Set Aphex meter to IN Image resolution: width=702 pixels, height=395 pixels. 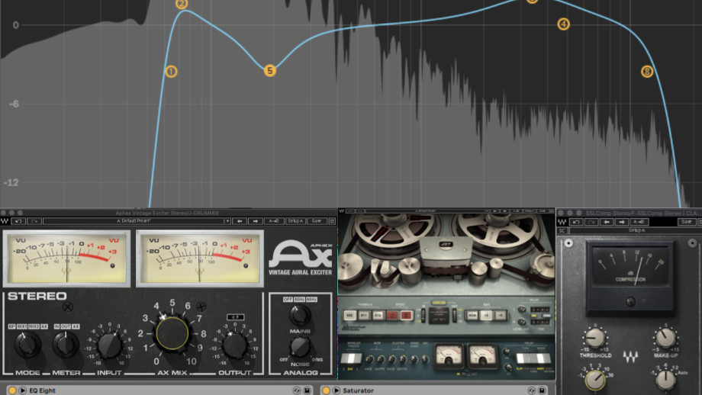[56, 326]
